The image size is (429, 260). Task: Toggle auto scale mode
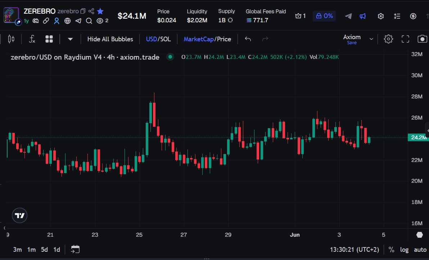point(420,250)
